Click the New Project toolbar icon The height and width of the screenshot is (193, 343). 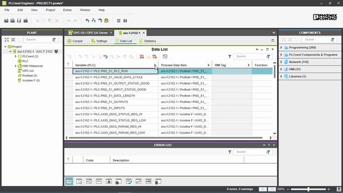pos(6,20)
